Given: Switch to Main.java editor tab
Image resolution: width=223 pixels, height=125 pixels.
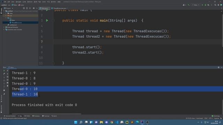Looking at the screenshot, I should (45, 8).
